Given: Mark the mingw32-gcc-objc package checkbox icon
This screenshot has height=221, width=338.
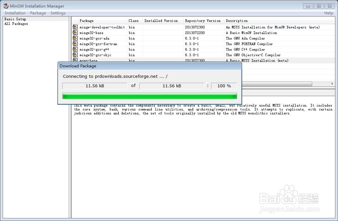Looking at the screenshot, I should point(75,55).
